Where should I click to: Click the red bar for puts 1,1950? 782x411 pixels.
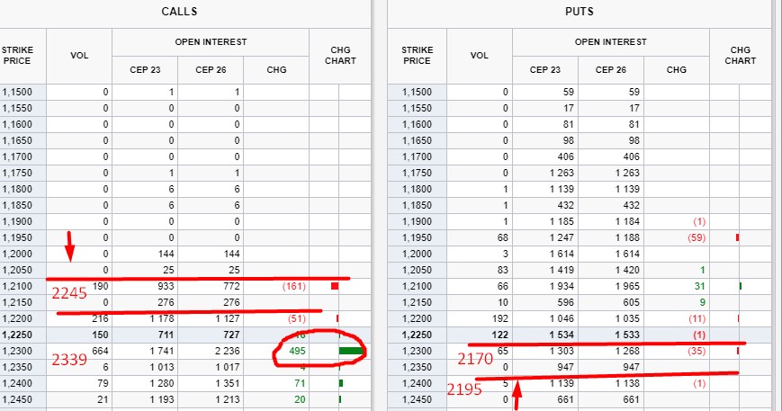click(738, 237)
